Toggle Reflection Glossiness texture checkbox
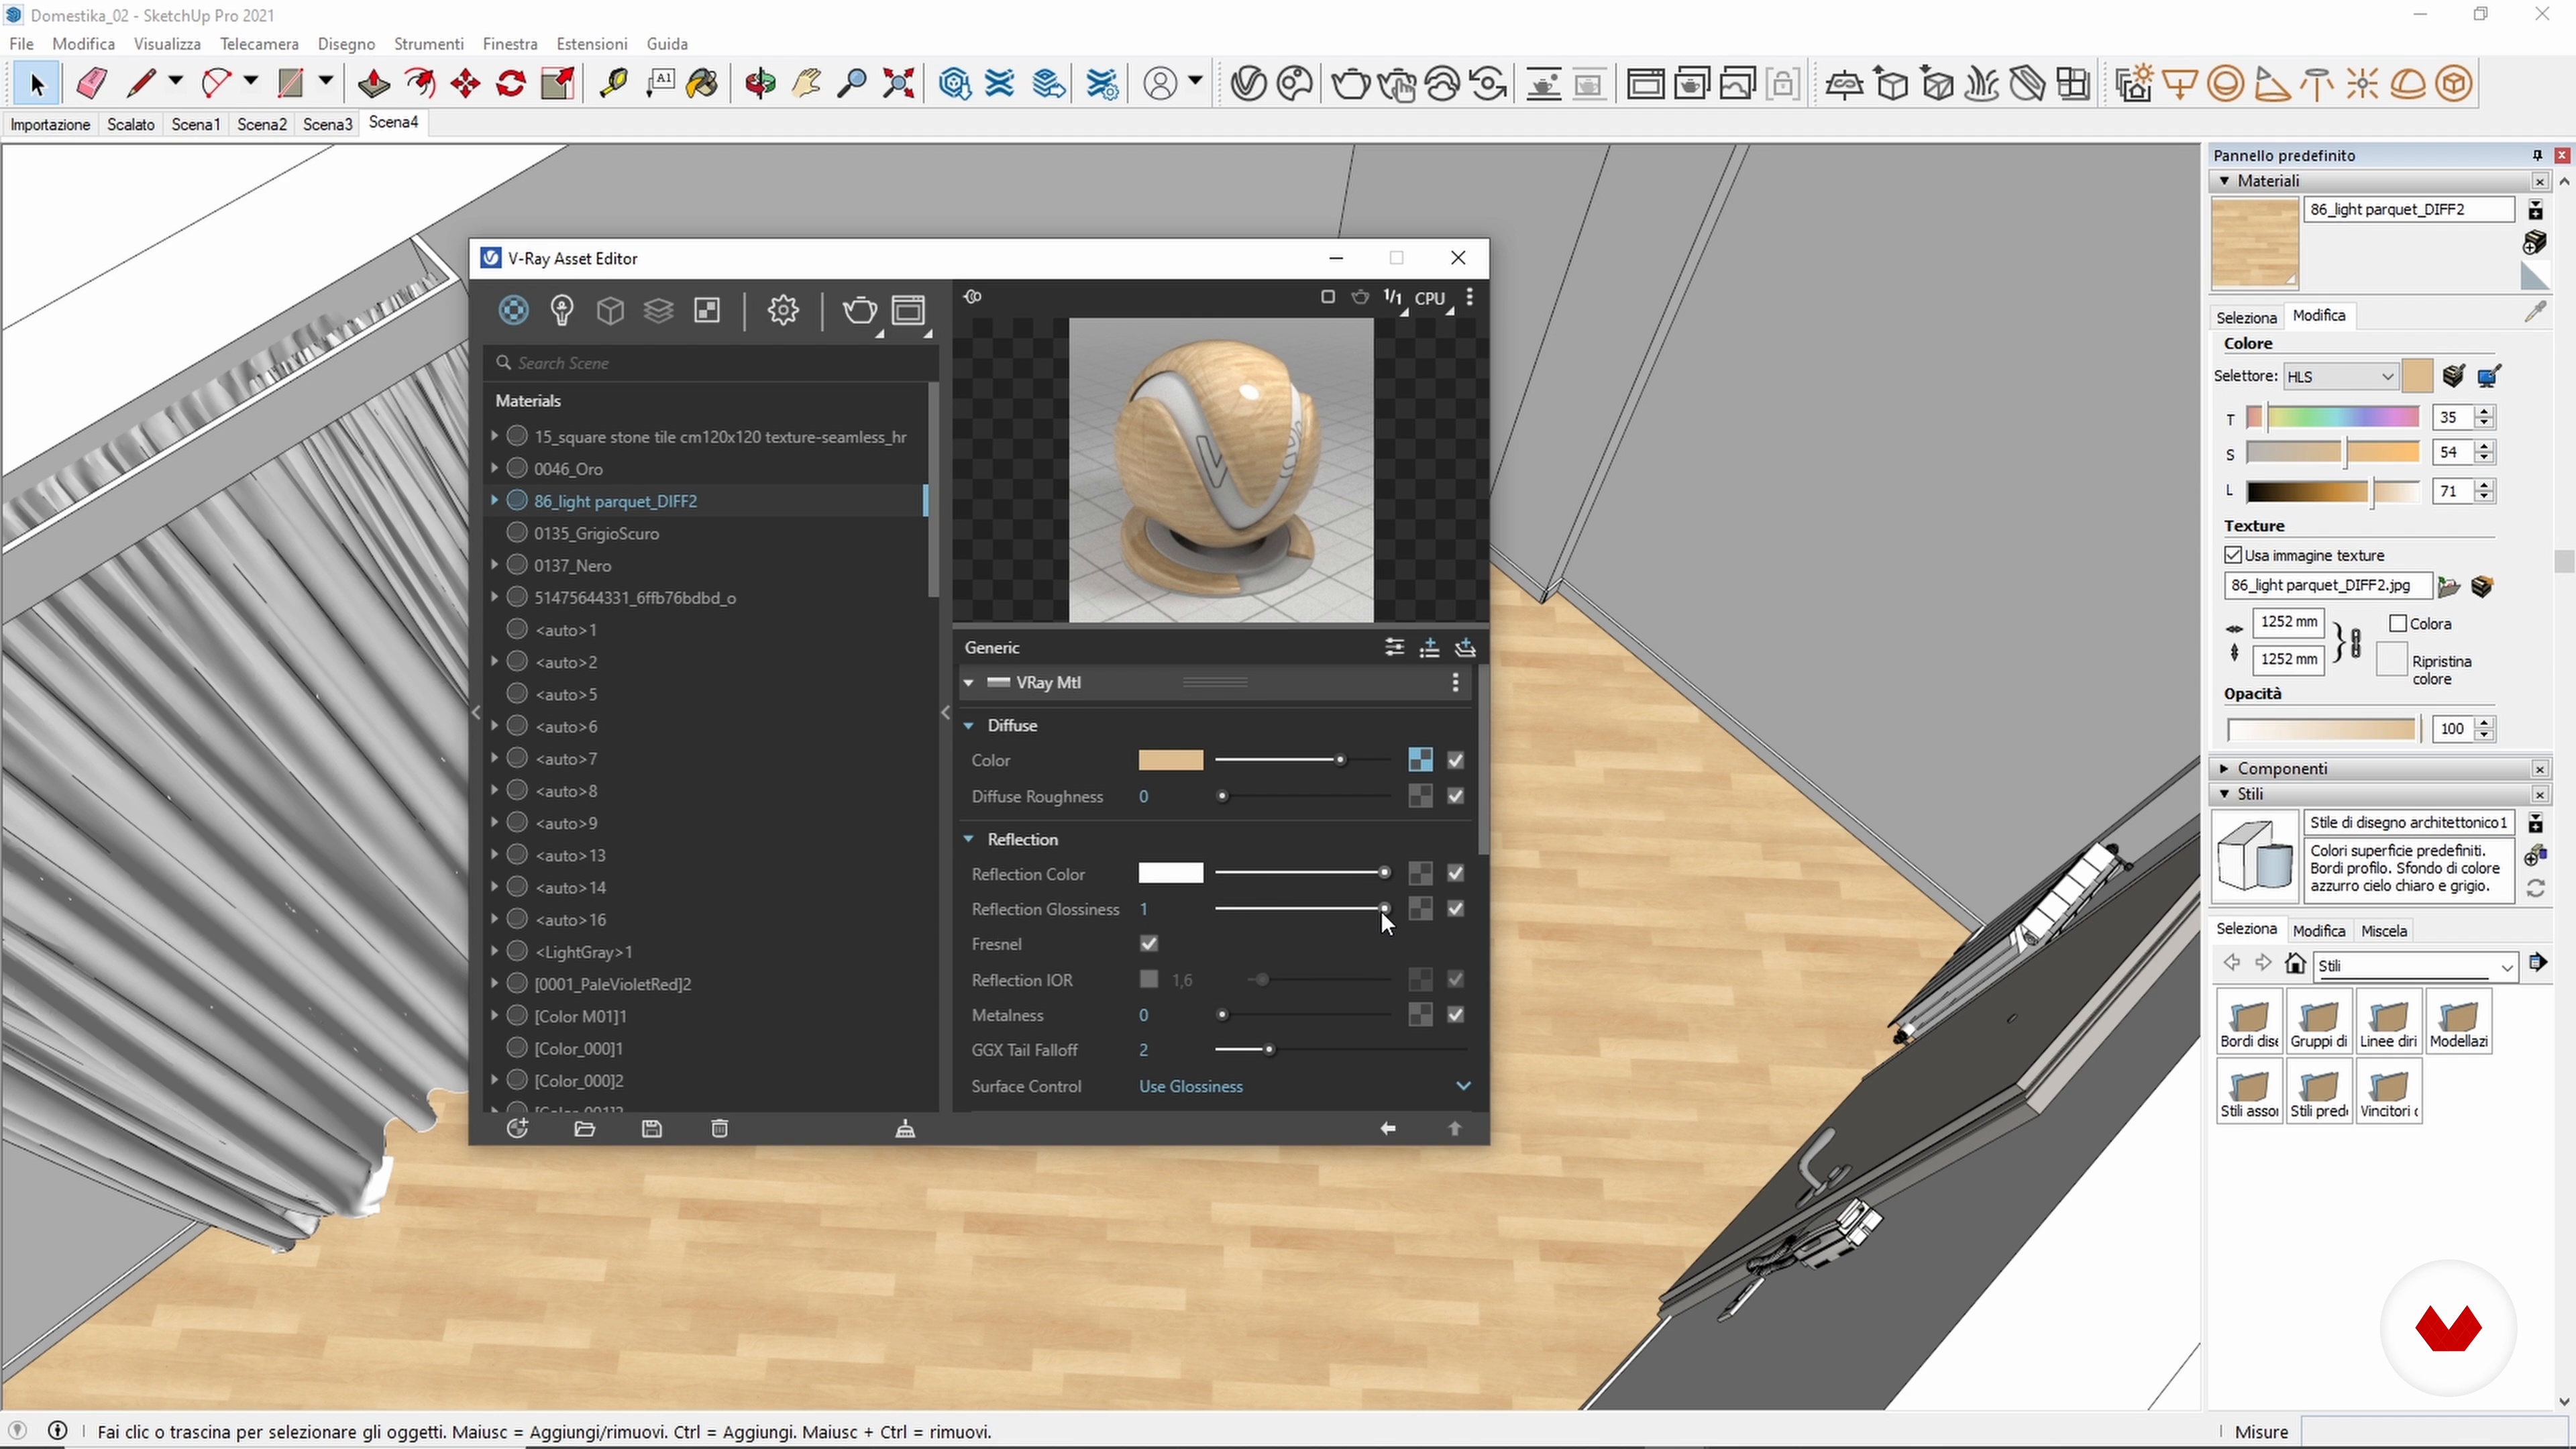 pyautogui.click(x=1456, y=909)
